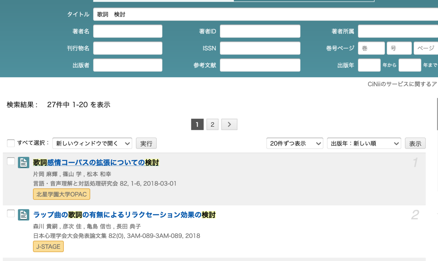The height and width of the screenshot is (261, 438).
Task: Focus the 著者名 input field
Action: coord(128,31)
